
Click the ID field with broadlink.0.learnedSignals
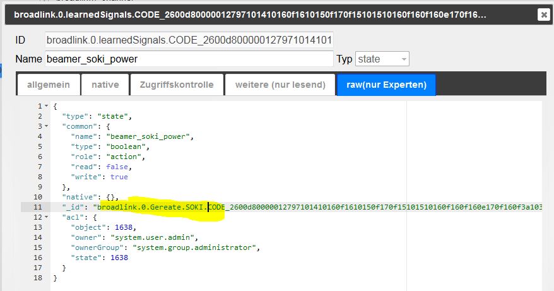click(x=189, y=40)
